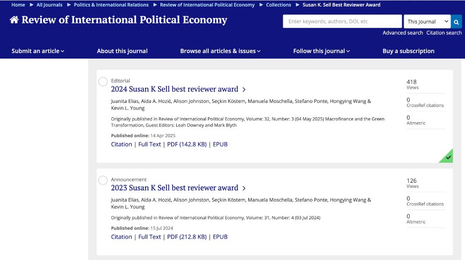Click the home icon beside journal title
Screen dimensions: 465x260
[14, 20]
